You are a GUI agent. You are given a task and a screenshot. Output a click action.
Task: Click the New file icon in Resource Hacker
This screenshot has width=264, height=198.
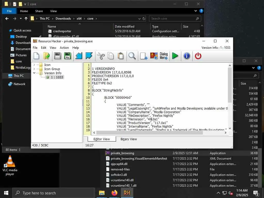point(36,56)
